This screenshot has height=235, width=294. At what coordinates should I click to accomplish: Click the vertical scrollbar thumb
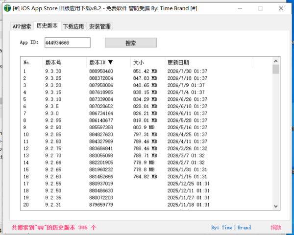(x=275, y=69)
